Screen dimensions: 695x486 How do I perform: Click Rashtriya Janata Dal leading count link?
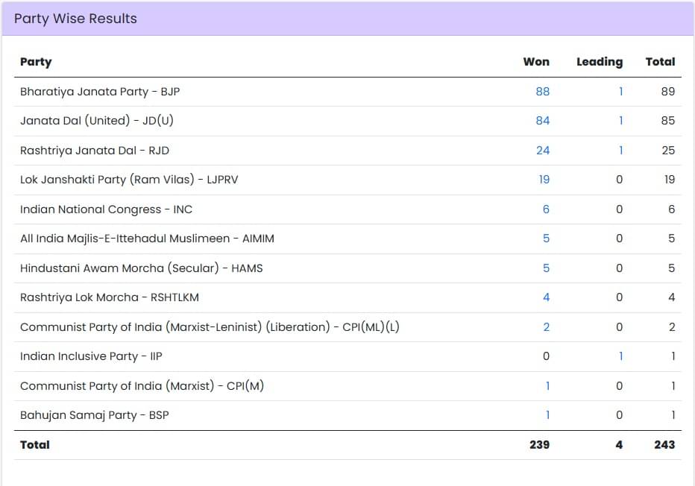coord(620,151)
